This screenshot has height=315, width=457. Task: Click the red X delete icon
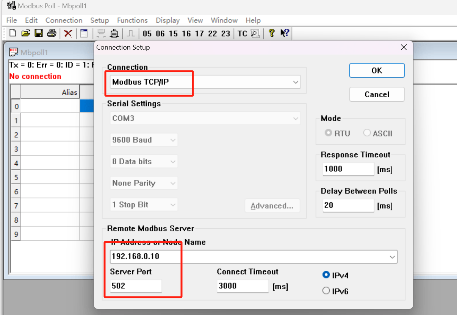(68, 34)
